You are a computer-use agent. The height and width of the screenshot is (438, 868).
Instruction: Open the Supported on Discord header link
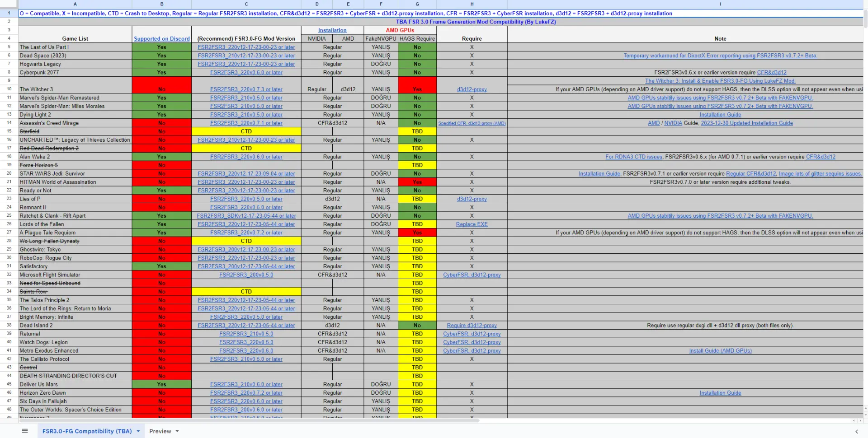coord(161,39)
